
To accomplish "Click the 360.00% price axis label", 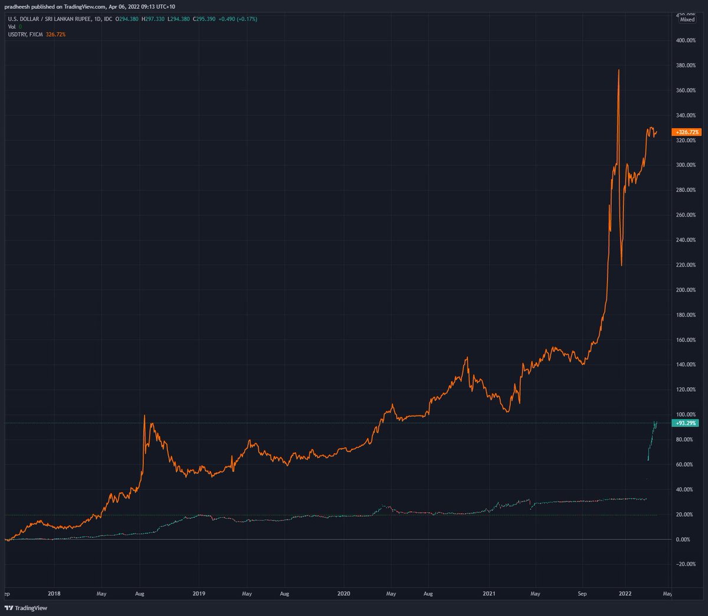I will [x=686, y=90].
